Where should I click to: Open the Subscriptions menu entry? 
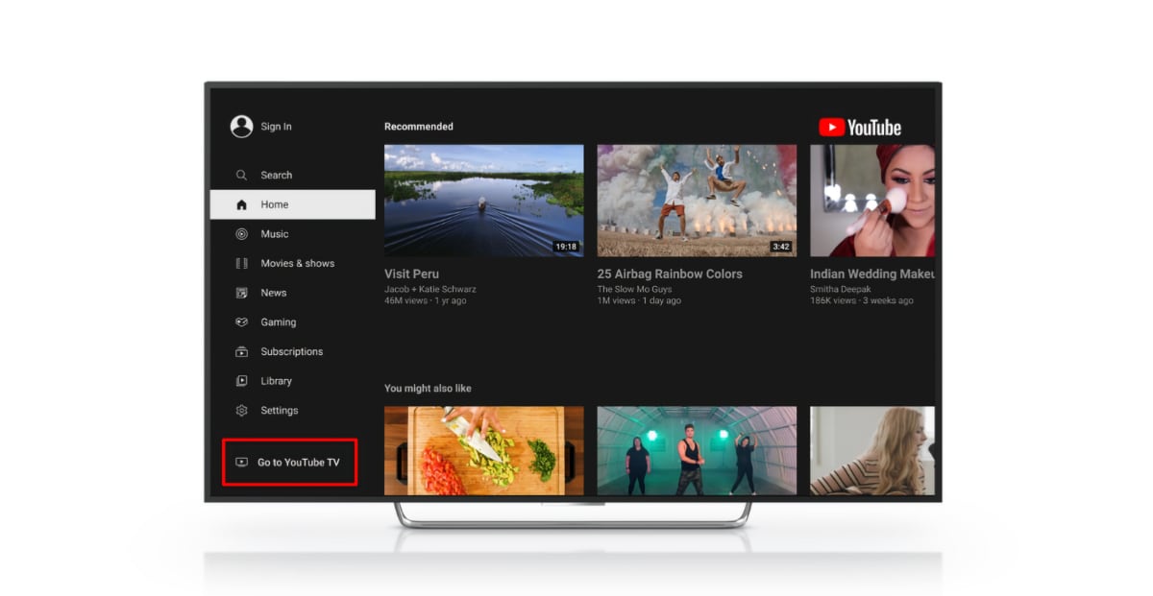coord(292,351)
